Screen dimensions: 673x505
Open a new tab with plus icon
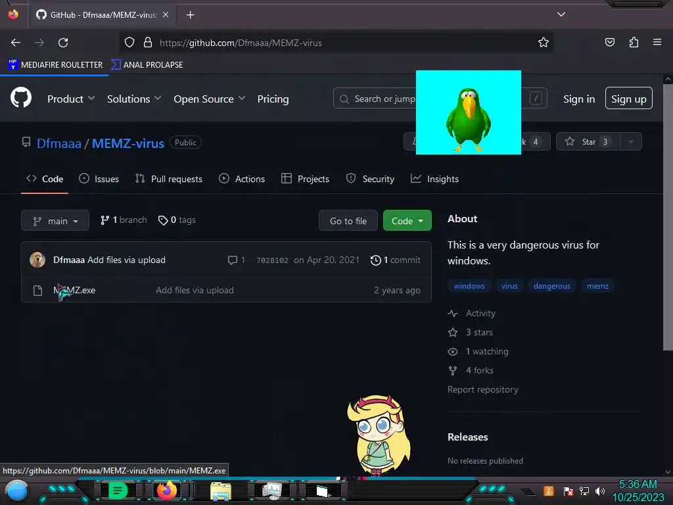point(190,15)
